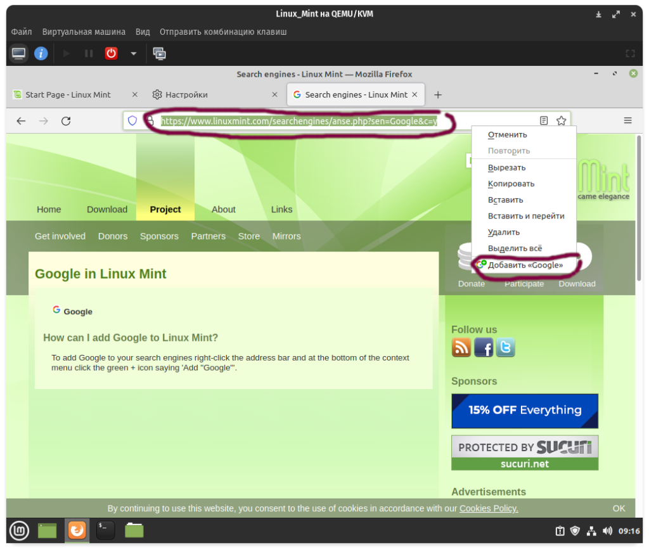Choose Вставить in context menu

[x=524, y=200]
